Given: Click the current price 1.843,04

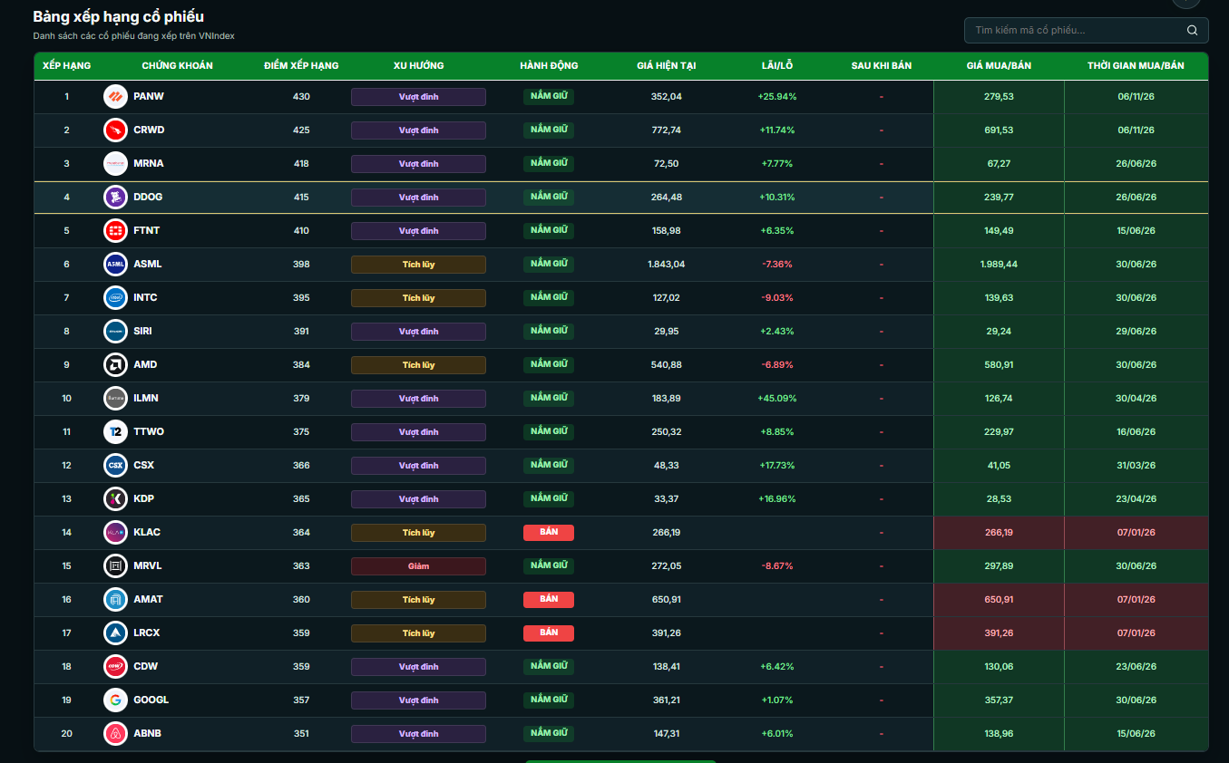Looking at the screenshot, I should [667, 264].
